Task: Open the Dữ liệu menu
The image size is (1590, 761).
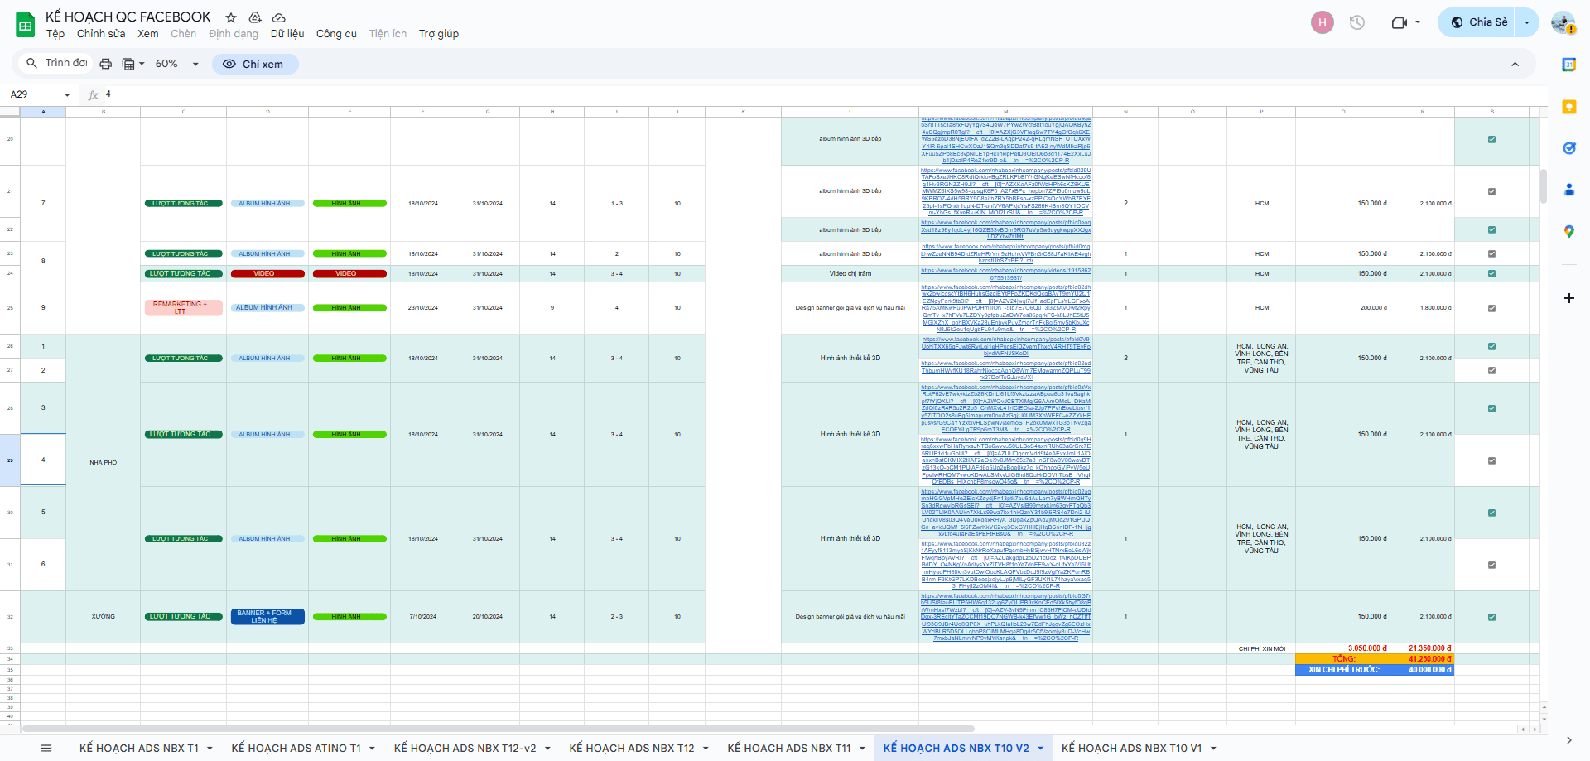Action: (x=287, y=34)
